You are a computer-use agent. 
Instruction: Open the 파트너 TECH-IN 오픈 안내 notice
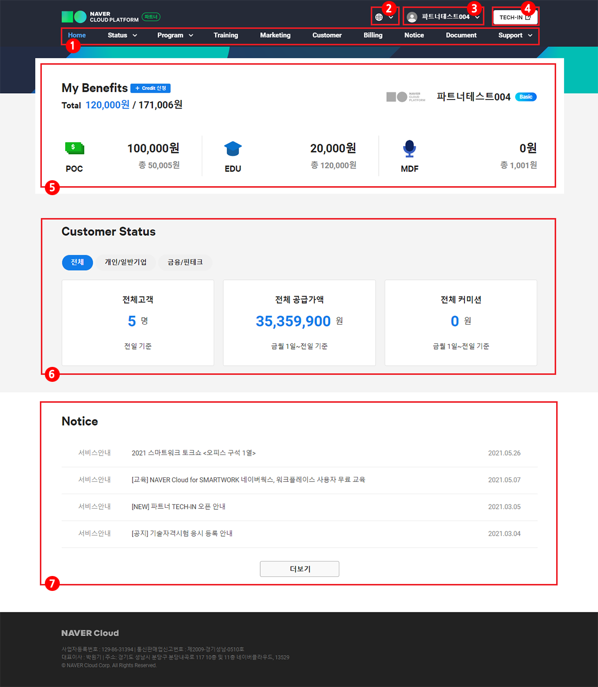tap(178, 507)
